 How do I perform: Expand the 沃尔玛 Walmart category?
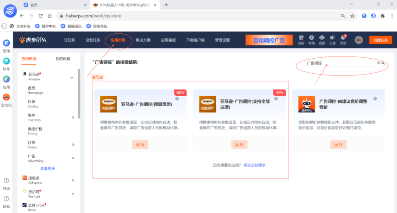point(73,194)
